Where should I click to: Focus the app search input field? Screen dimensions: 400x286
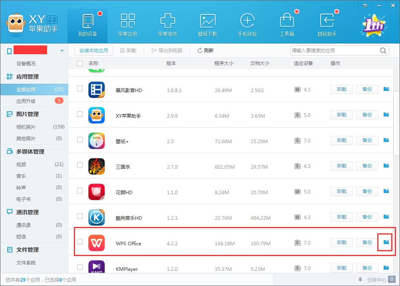334,51
